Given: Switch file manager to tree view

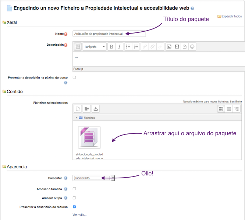Looking at the screenshot, I should click(237, 109).
